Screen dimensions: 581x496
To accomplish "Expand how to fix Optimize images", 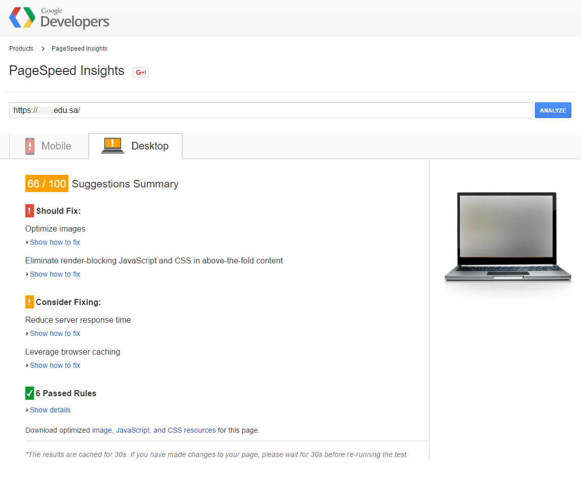I will coord(55,242).
